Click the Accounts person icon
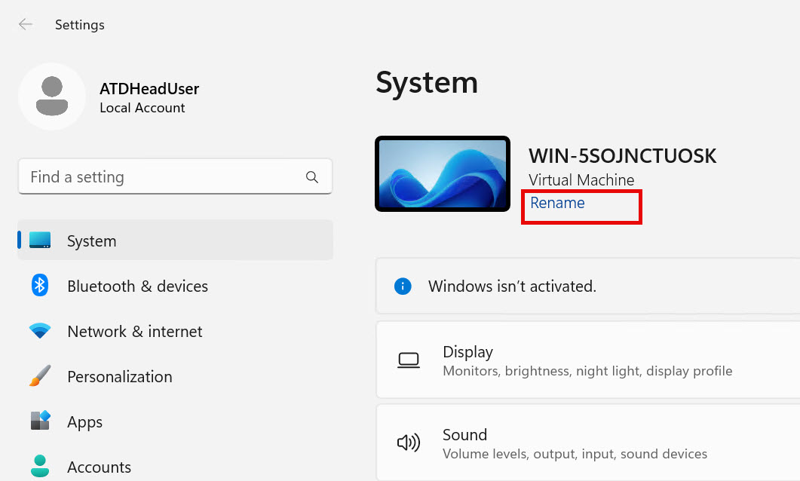Image resolution: width=800 pixels, height=481 pixels. coord(40,466)
